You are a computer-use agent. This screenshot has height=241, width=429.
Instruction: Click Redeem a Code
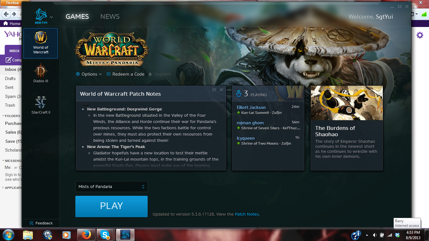pos(126,74)
